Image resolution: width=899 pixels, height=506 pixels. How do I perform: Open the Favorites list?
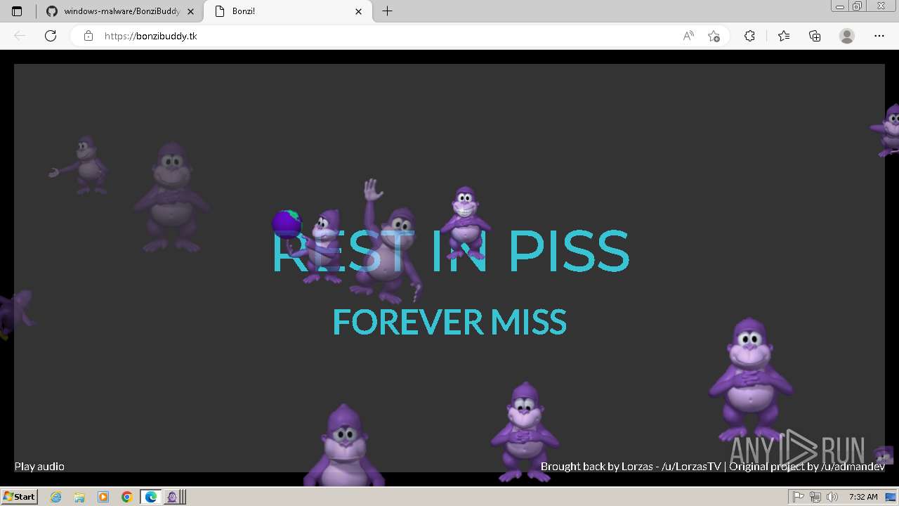(784, 36)
